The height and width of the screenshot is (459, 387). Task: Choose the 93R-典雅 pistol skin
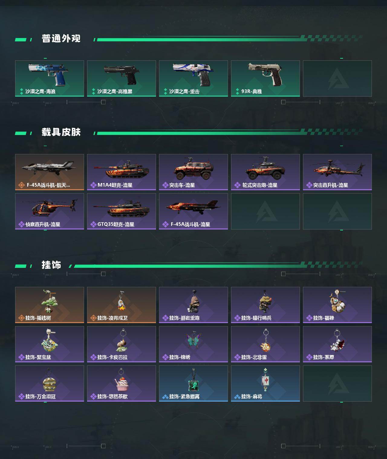point(265,79)
